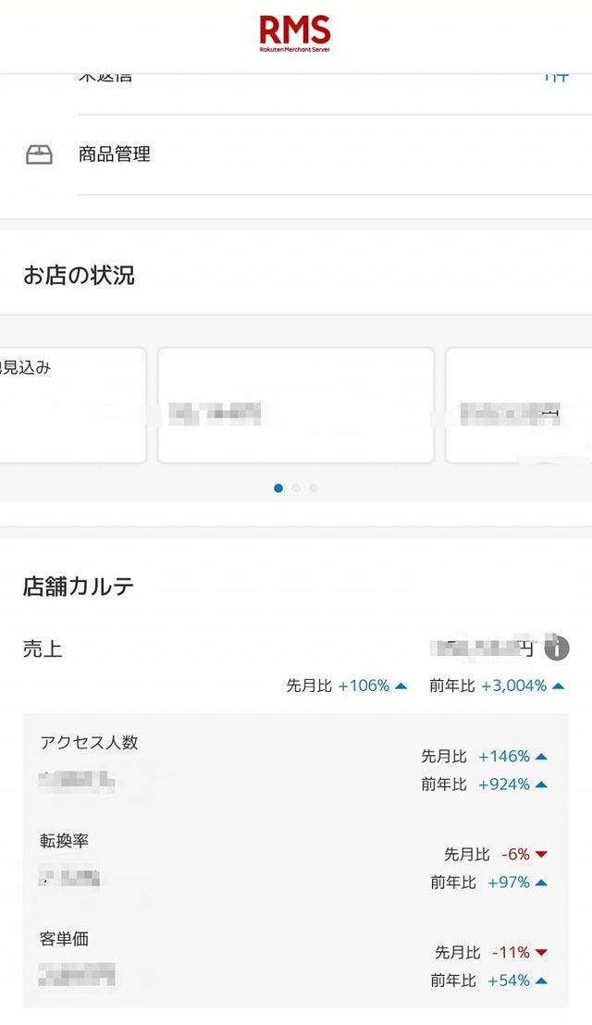This screenshot has height=1025, width=592.
Task: Select the 店舗カルテ section heading
Action: 79,587
